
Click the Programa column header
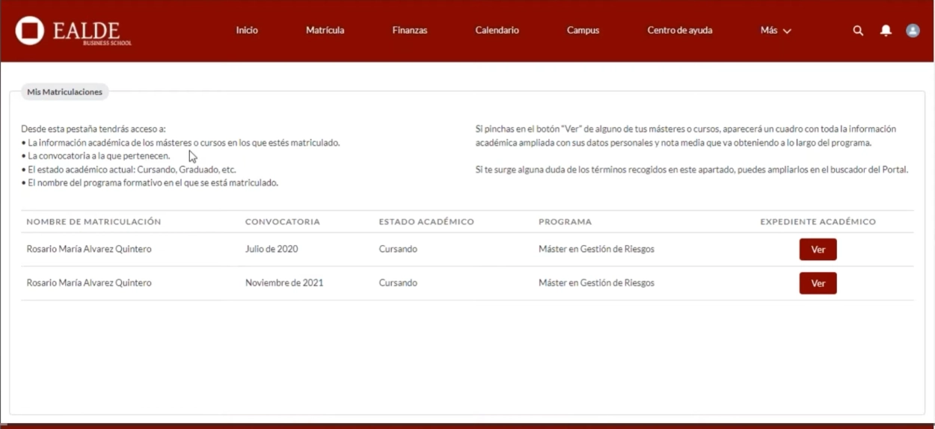coord(565,222)
